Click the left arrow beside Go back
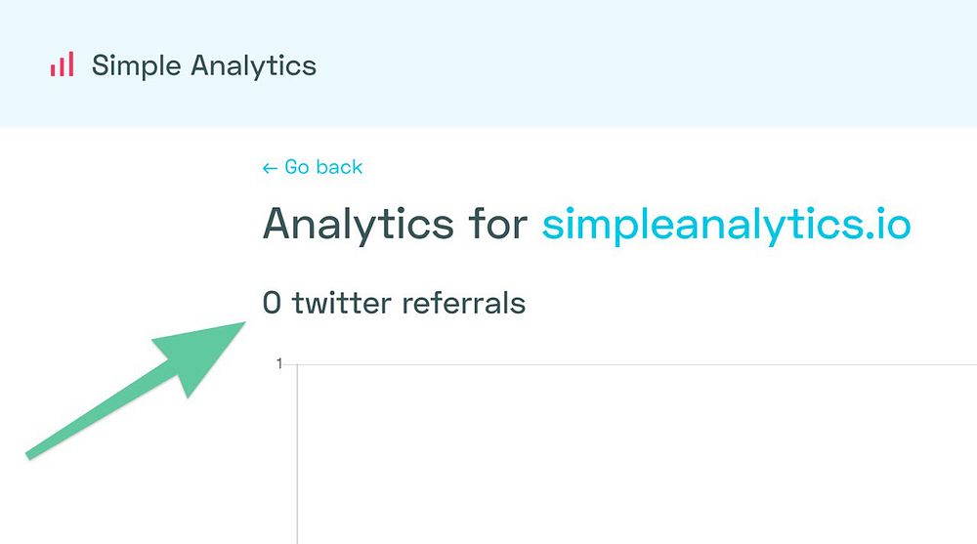 tap(270, 168)
